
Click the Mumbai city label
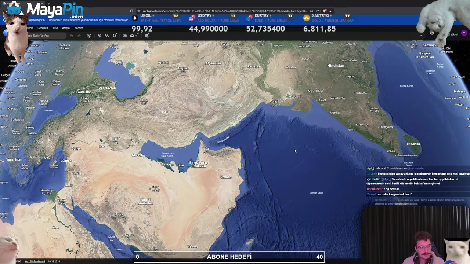(x=335, y=113)
